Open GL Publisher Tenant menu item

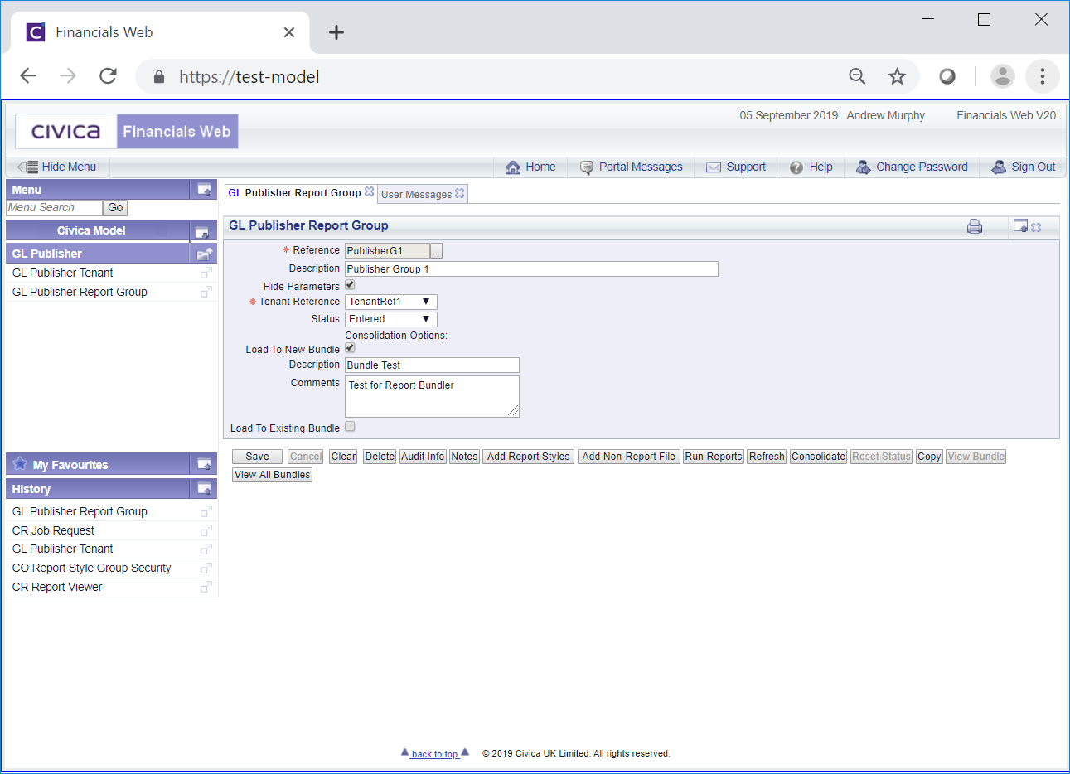coord(63,273)
